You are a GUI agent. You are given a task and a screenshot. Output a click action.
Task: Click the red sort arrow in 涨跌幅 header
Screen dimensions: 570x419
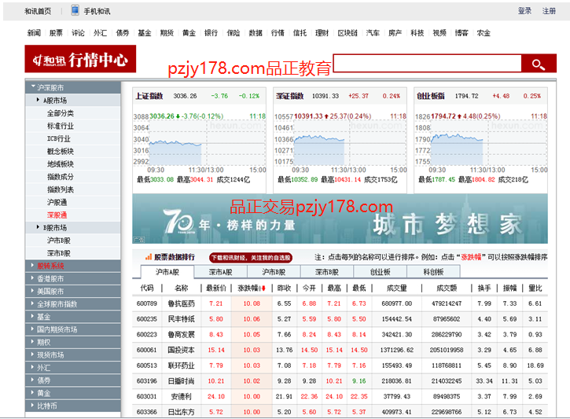click(263, 289)
